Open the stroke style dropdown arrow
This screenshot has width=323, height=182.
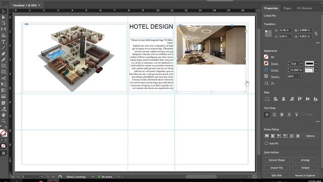pyautogui.click(x=316, y=64)
